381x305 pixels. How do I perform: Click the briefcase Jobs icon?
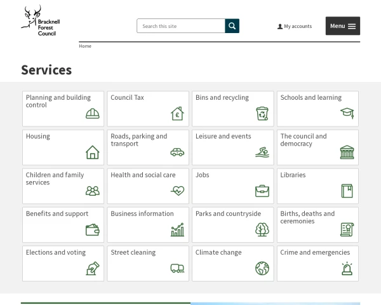tap(262, 191)
